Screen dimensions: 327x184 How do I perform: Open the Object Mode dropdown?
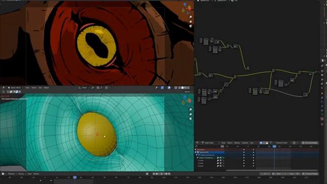16,87
